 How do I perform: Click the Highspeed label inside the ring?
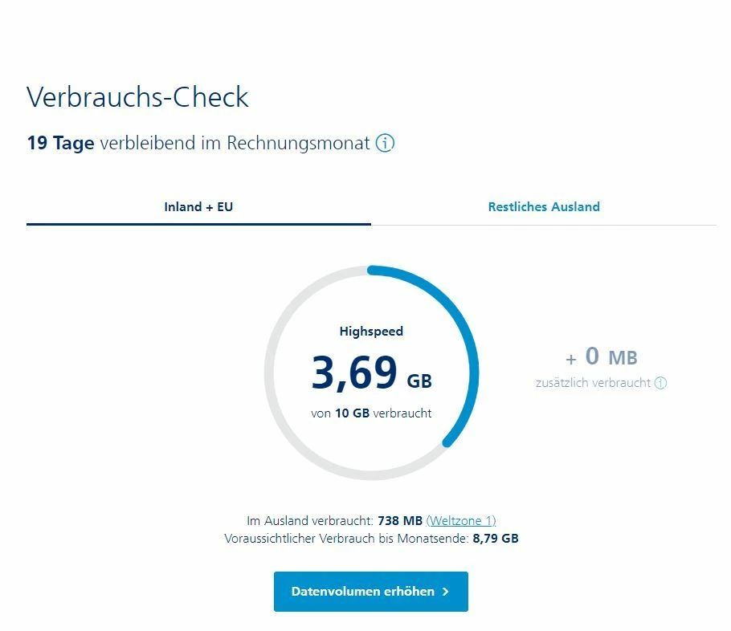371,331
